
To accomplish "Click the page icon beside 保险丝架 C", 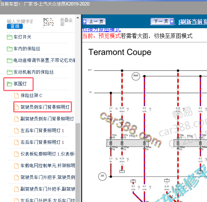I will click(17, 96).
